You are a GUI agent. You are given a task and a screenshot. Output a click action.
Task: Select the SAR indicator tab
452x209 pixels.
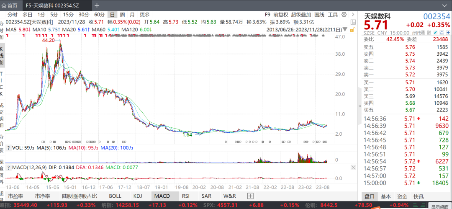(x=206, y=196)
